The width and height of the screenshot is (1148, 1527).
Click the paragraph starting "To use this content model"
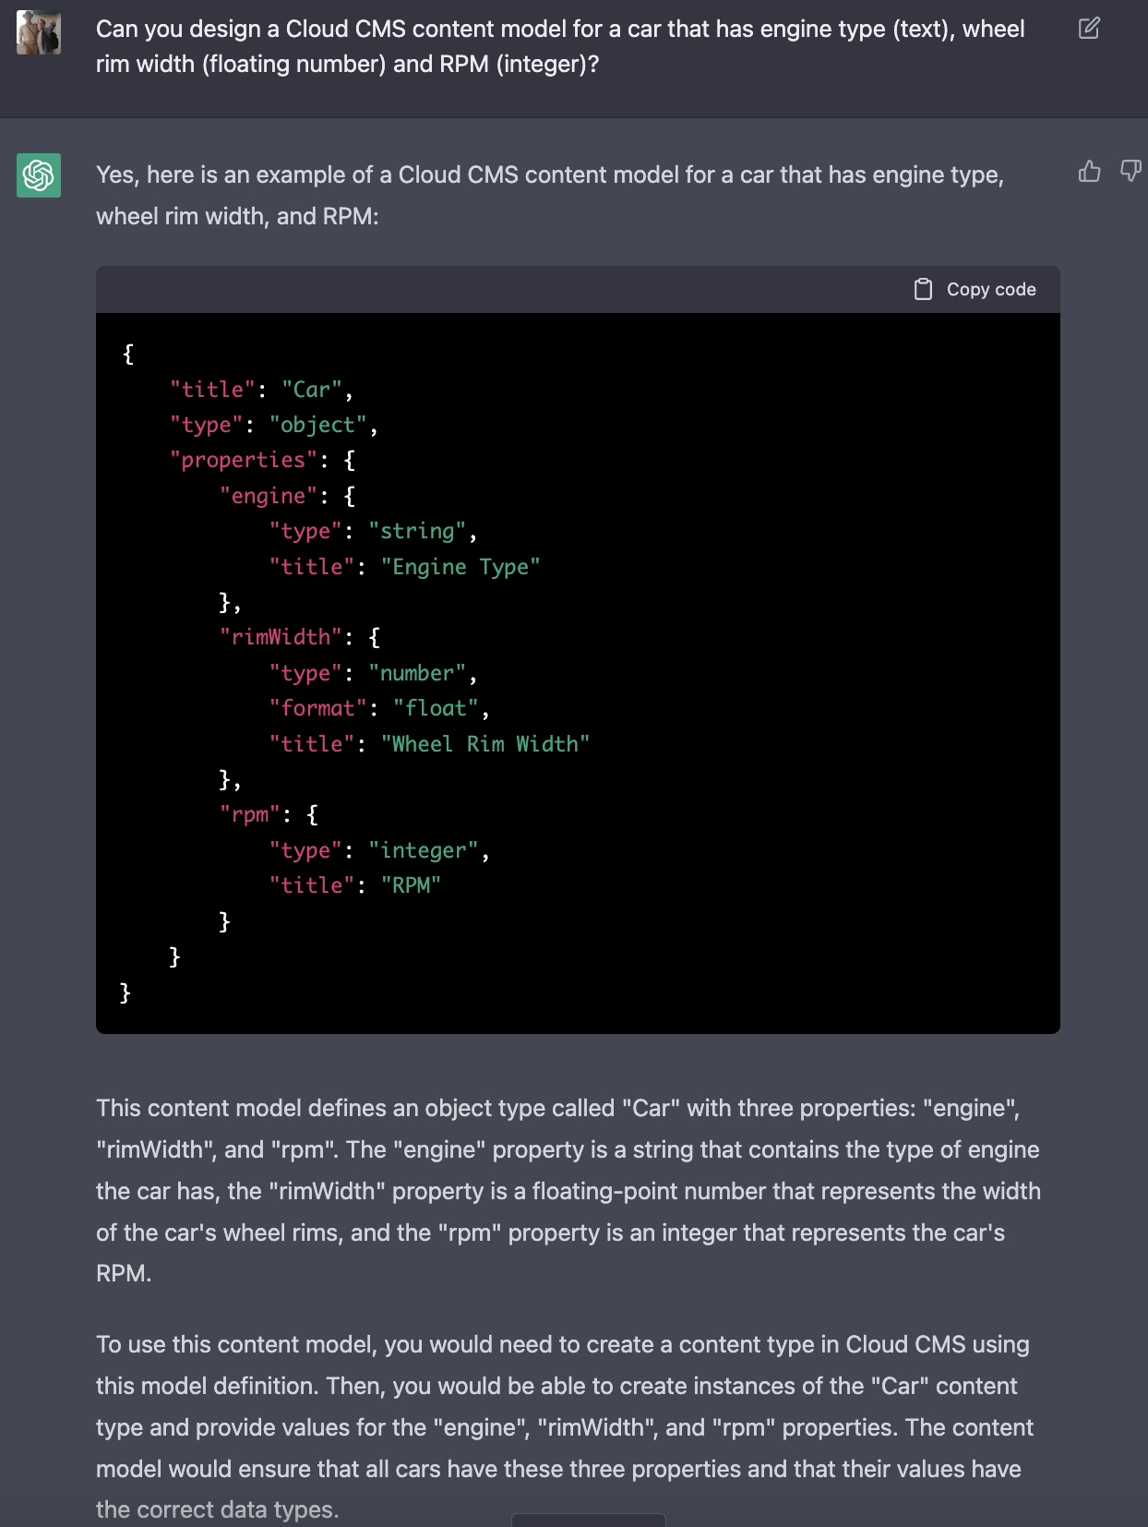pyautogui.click(x=565, y=1427)
